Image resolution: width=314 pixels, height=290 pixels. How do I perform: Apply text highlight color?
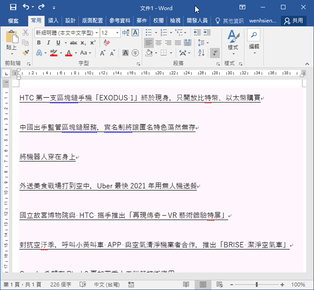click(54, 53)
